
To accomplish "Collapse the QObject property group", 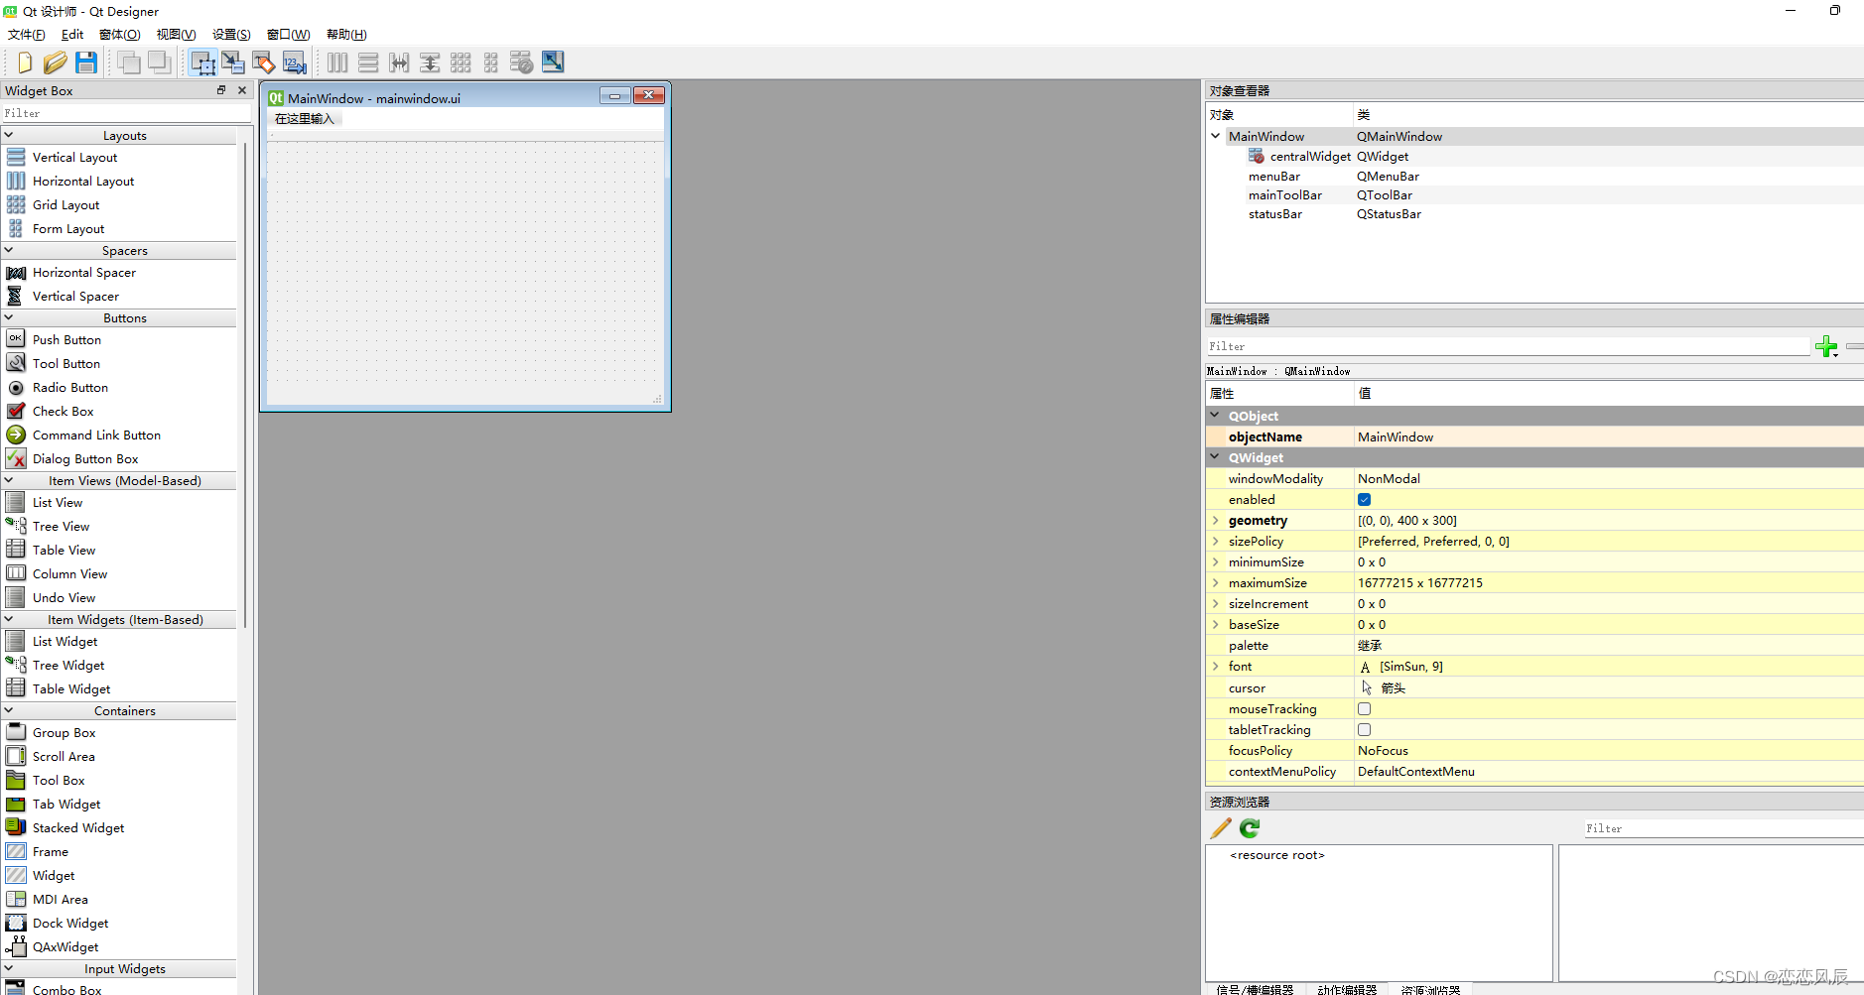I will 1215,416.
